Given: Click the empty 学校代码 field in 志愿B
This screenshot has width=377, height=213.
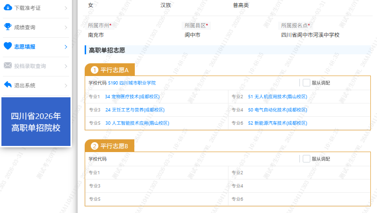Looking at the screenshot, I should pos(193,159).
